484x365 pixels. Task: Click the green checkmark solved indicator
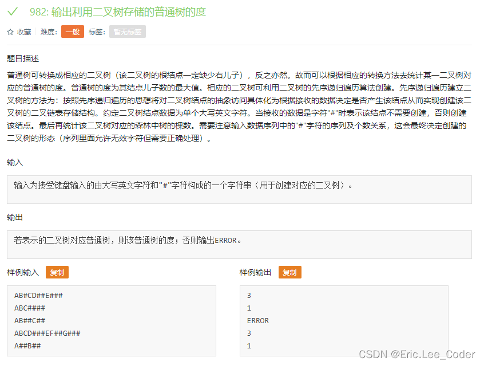coord(13,12)
